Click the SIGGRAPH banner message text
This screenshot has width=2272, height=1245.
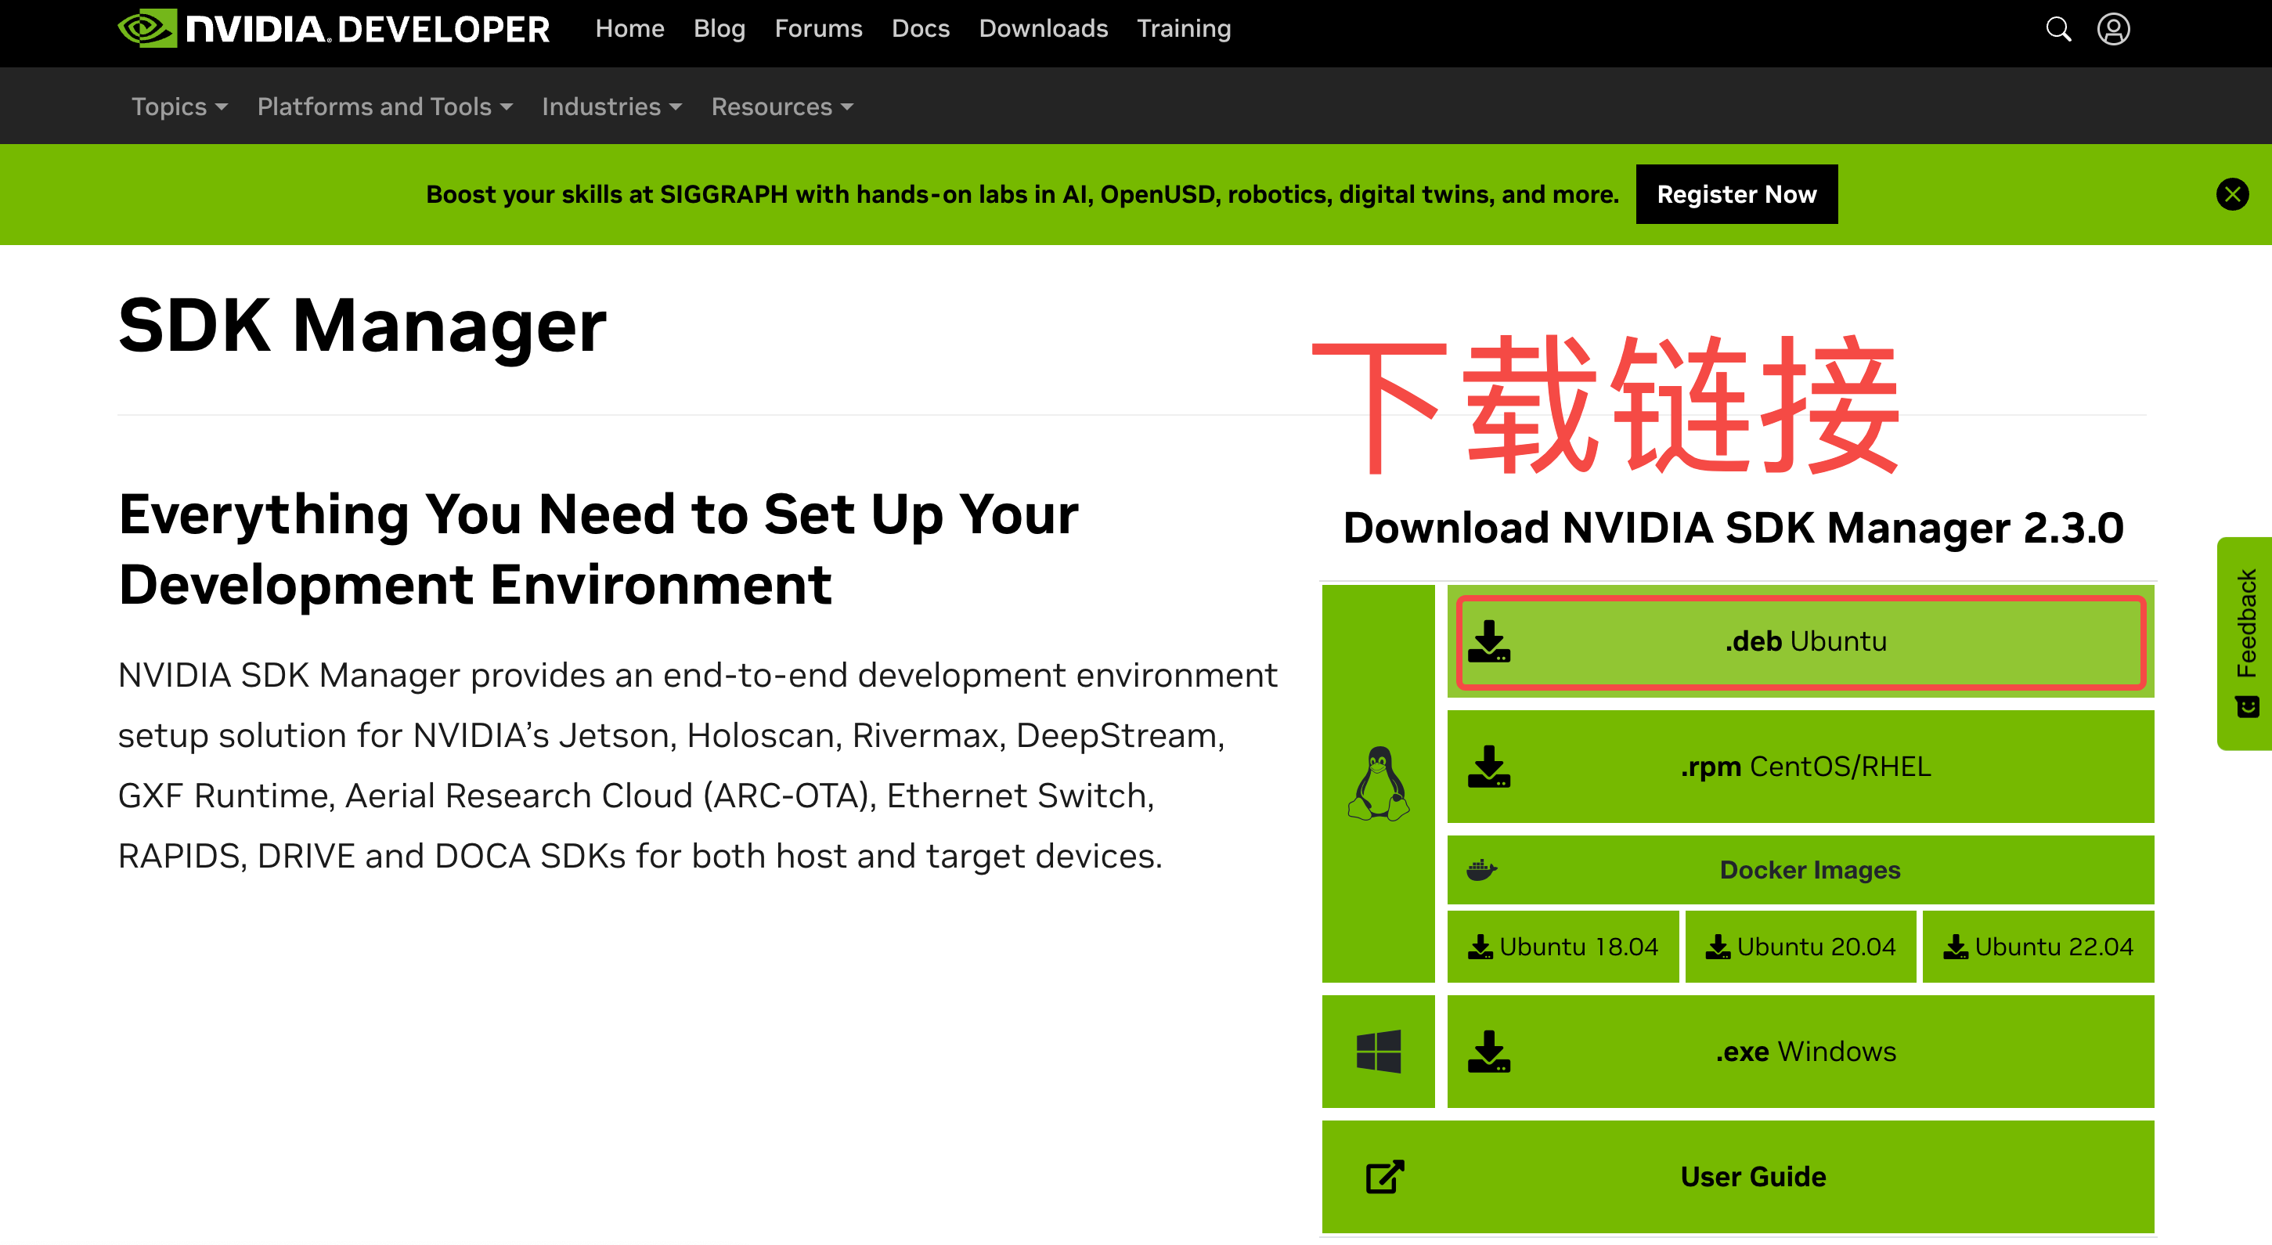pyautogui.click(x=1022, y=194)
